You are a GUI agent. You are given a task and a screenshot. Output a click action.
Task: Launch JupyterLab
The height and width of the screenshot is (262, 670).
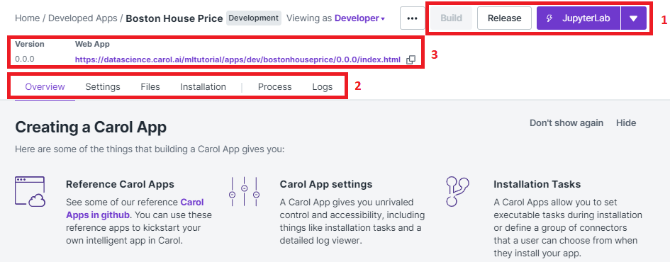[579, 18]
